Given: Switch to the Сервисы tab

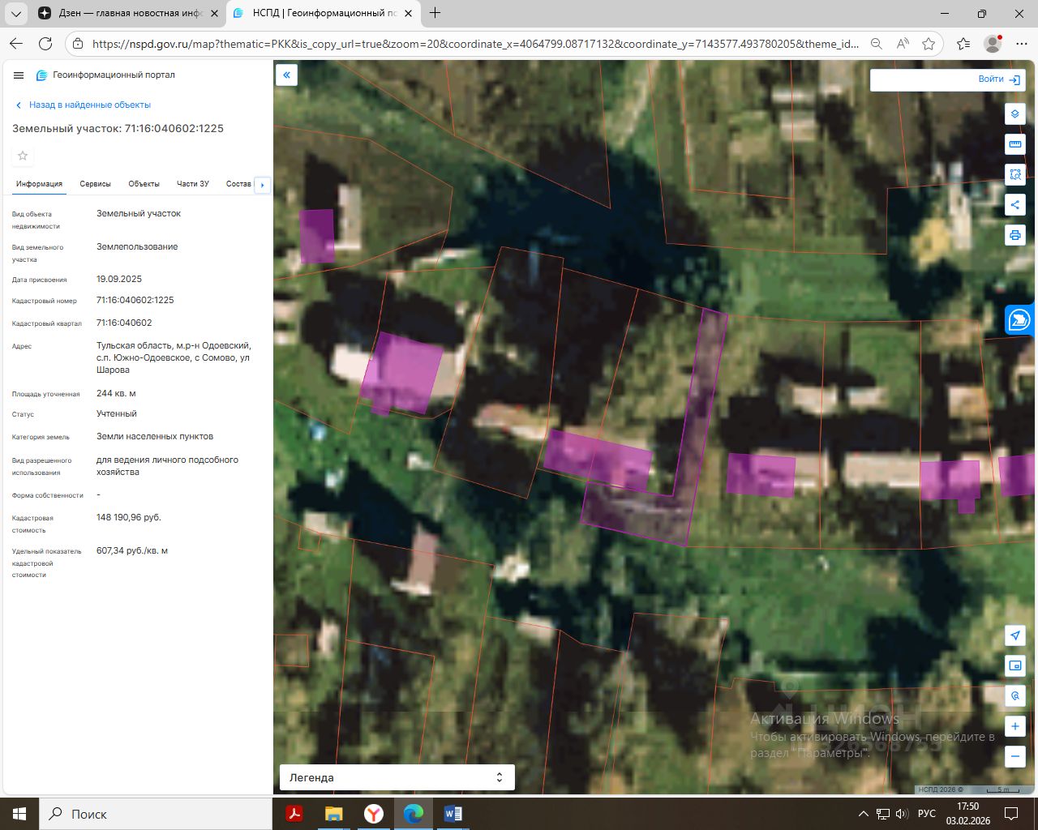Looking at the screenshot, I should (x=95, y=184).
